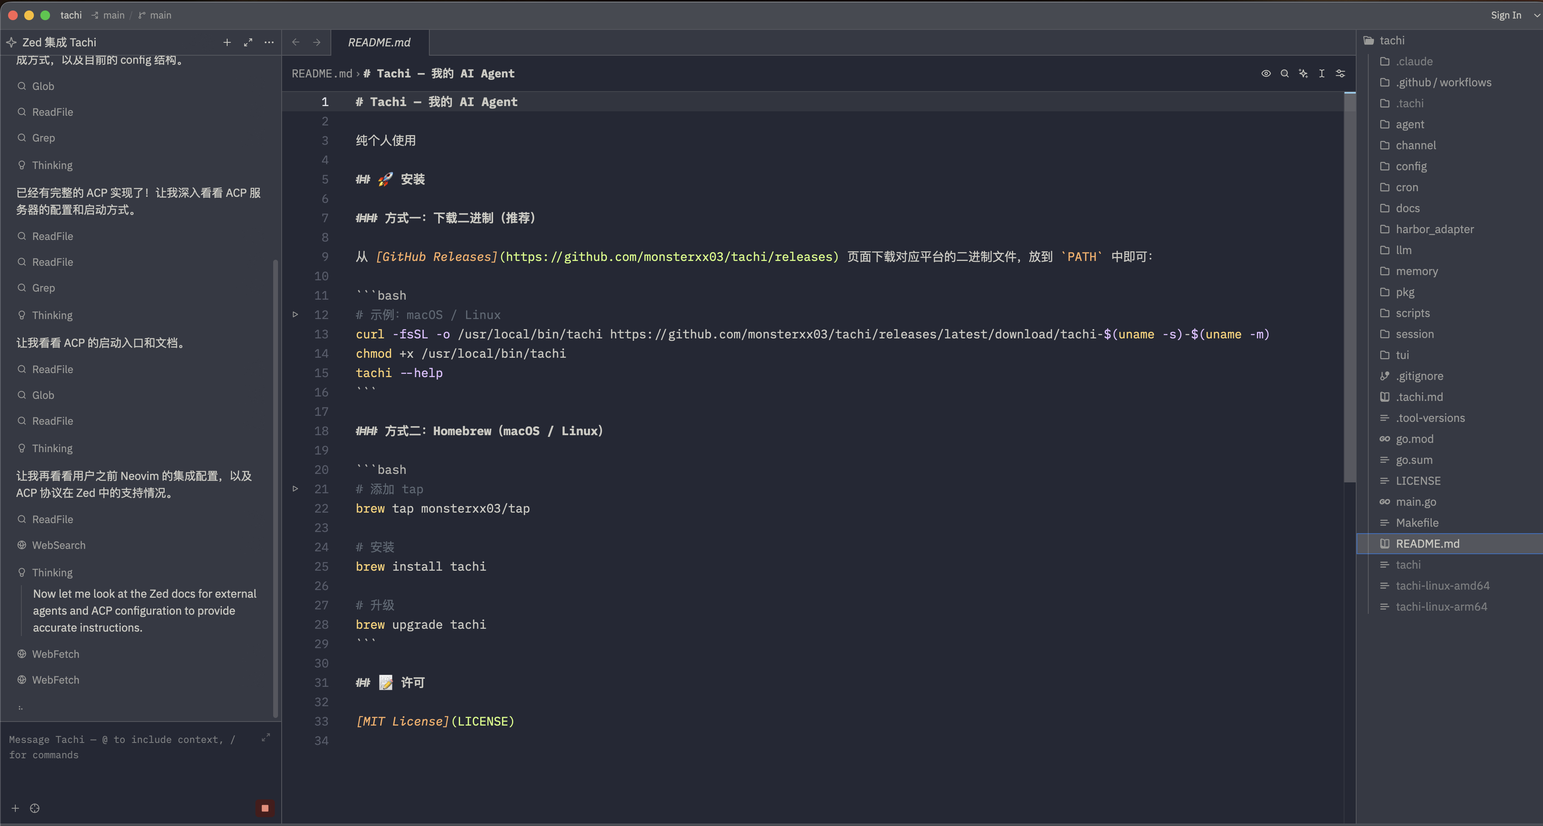This screenshot has width=1543, height=826.
Task: Fold the code block at line 21
Action: 295,488
